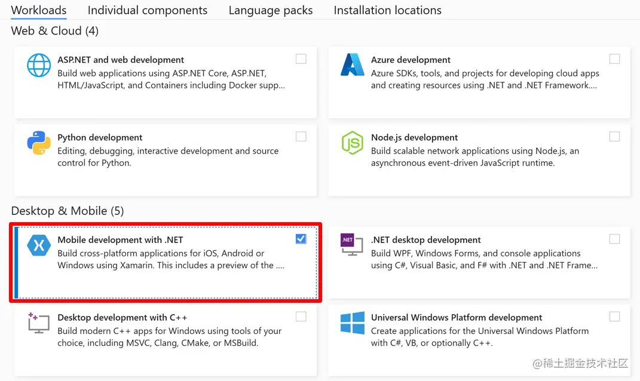Uncheck Mobile development with .NET checkbox
Image resolution: width=640 pixels, height=381 pixels.
tap(301, 239)
